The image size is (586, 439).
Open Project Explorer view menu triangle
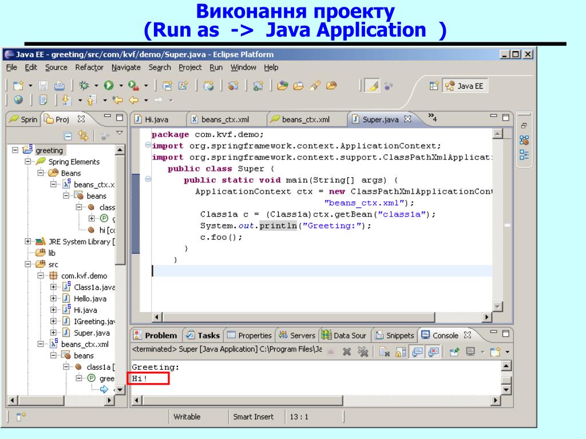(x=120, y=133)
